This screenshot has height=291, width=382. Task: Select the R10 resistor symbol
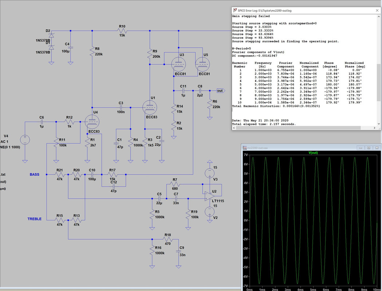[122, 31]
